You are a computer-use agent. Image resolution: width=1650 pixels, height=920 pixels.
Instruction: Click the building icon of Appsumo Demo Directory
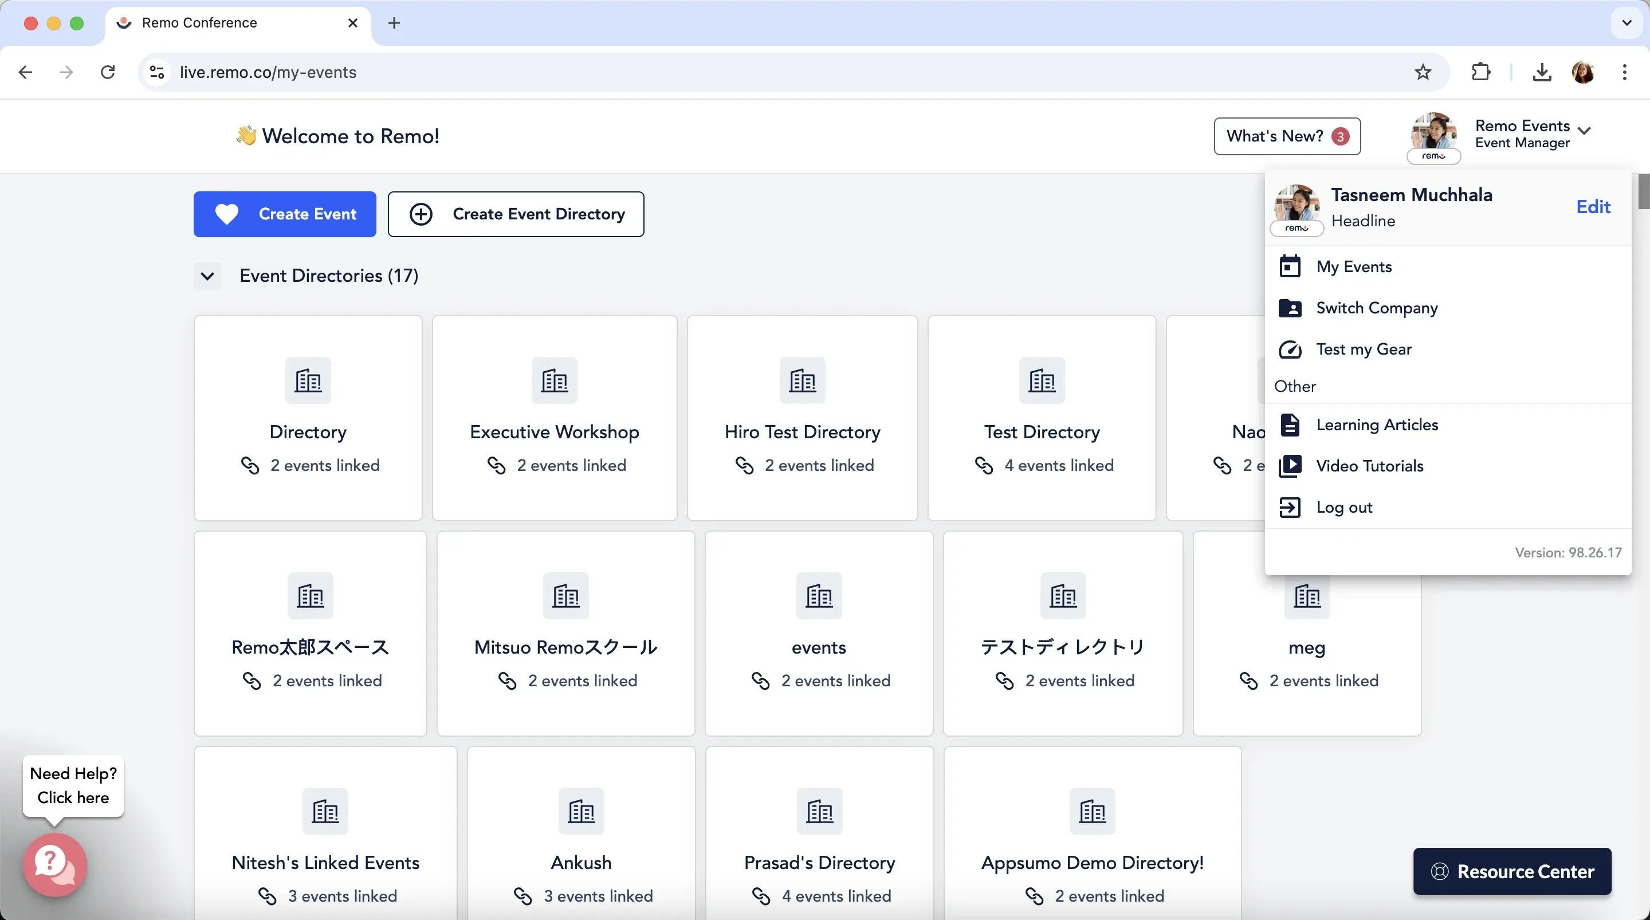tap(1093, 811)
